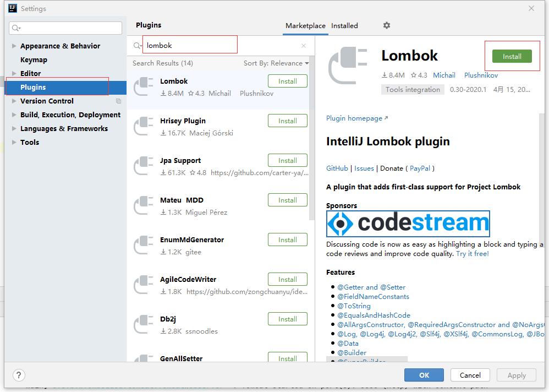Viewport: 549px width, 392px height.
Task: Click the Cancel button
Action: [470, 375]
